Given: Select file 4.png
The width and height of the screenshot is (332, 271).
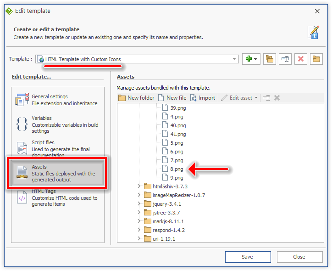Looking at the screenshot, I should (x=177, y=117).
